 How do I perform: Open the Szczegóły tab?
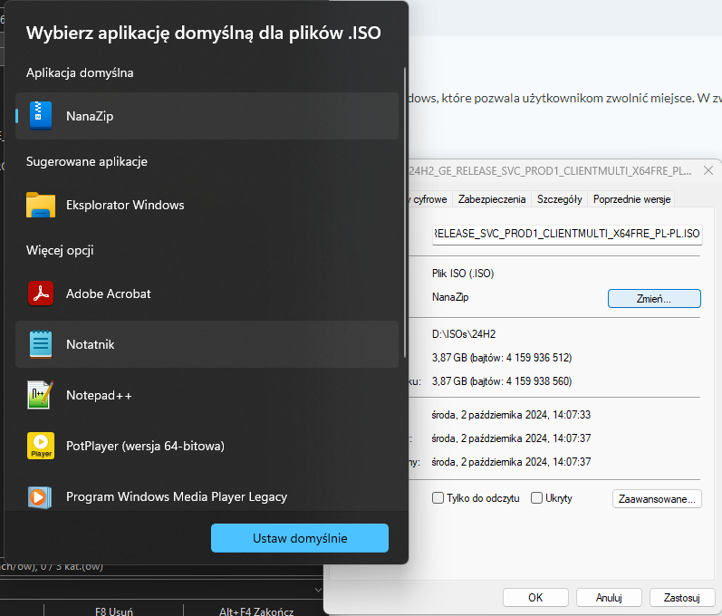point(559,198)
